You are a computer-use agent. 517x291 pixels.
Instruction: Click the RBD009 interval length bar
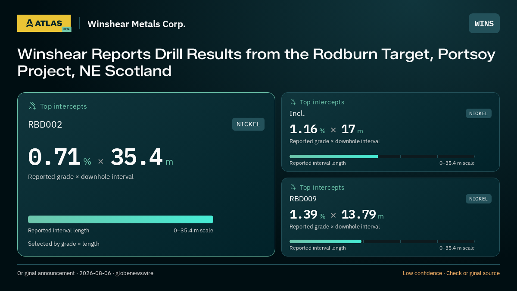click(382, 241)
